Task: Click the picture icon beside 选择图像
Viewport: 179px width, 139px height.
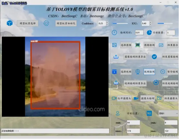Action: [x=114, y=45]
